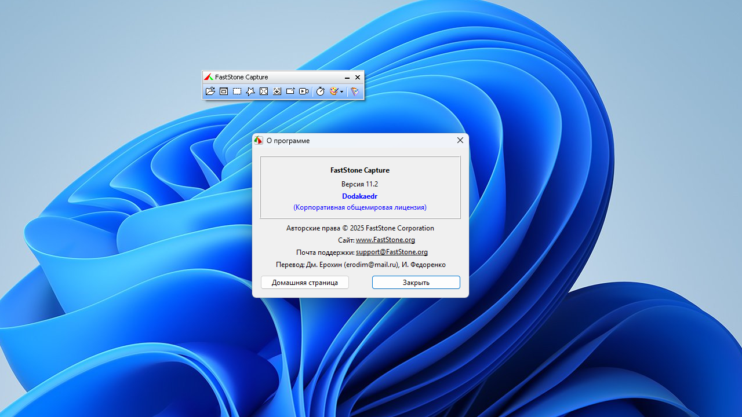Open the www.FastStone.org website link

click(x=385, y=240)
